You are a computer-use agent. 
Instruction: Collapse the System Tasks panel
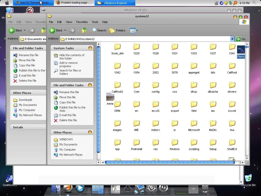[x=90, y=48]
